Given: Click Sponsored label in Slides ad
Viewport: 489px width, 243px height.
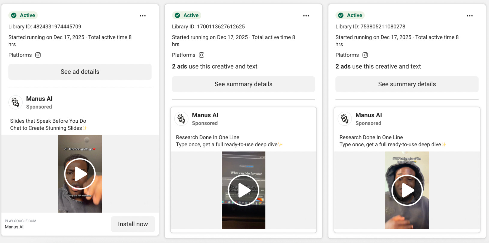Looking at the screenshot, I should pyautogui.click(x=39, y=107).
